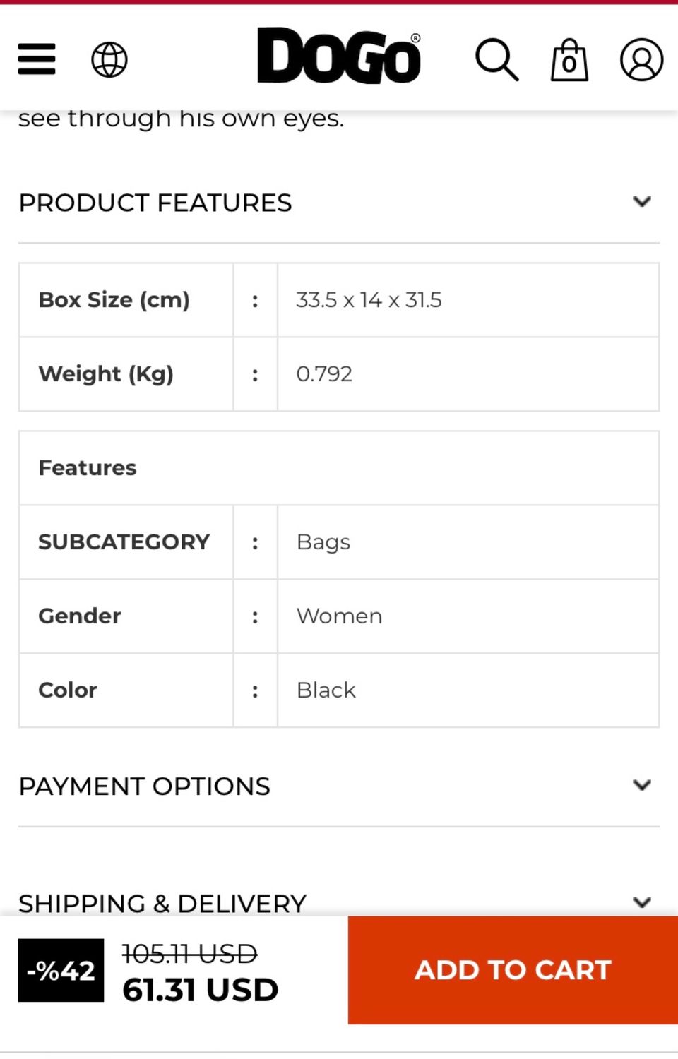Open the search magnifier
Viewport: 678px width, 1059px height.
point(496,59)
